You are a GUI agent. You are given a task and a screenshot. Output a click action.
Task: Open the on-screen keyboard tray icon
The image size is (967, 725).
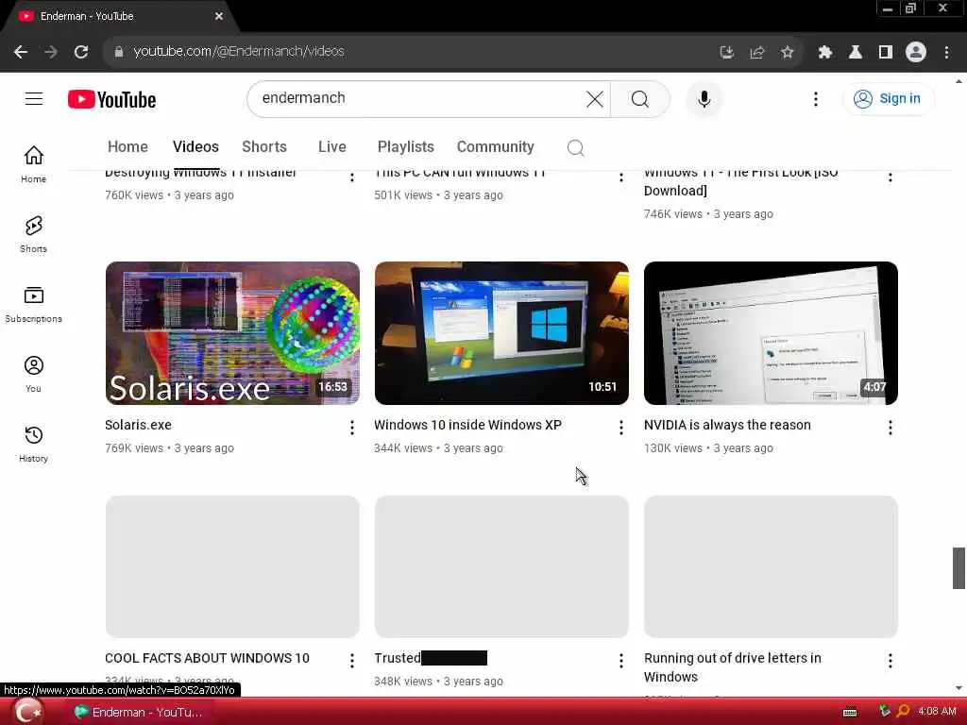[850, 712]
